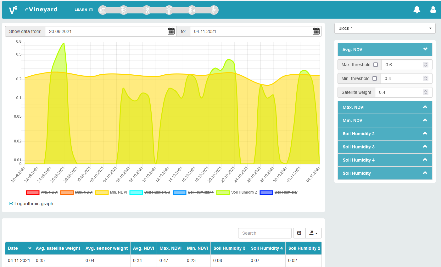
Task: Toggle plain Soil Humidity series in legend
Action: [x=279, y=192]
